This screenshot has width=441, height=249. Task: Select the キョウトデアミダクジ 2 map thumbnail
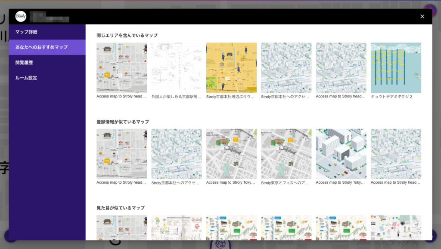tap(396, 67)
